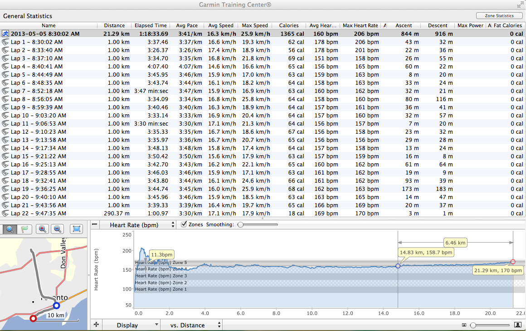Open Zone Statistics

click(x=499, y=15)
